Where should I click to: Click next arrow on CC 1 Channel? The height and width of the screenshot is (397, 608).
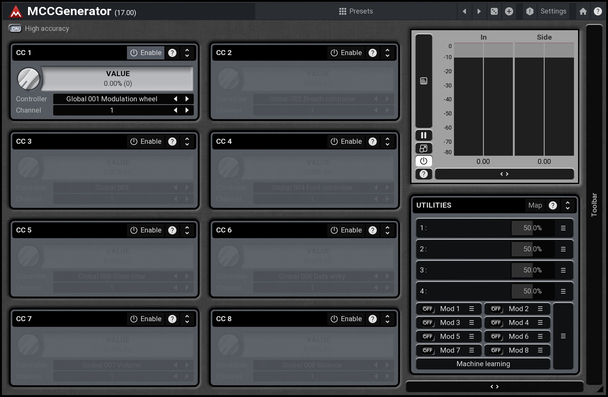point(187,110)
